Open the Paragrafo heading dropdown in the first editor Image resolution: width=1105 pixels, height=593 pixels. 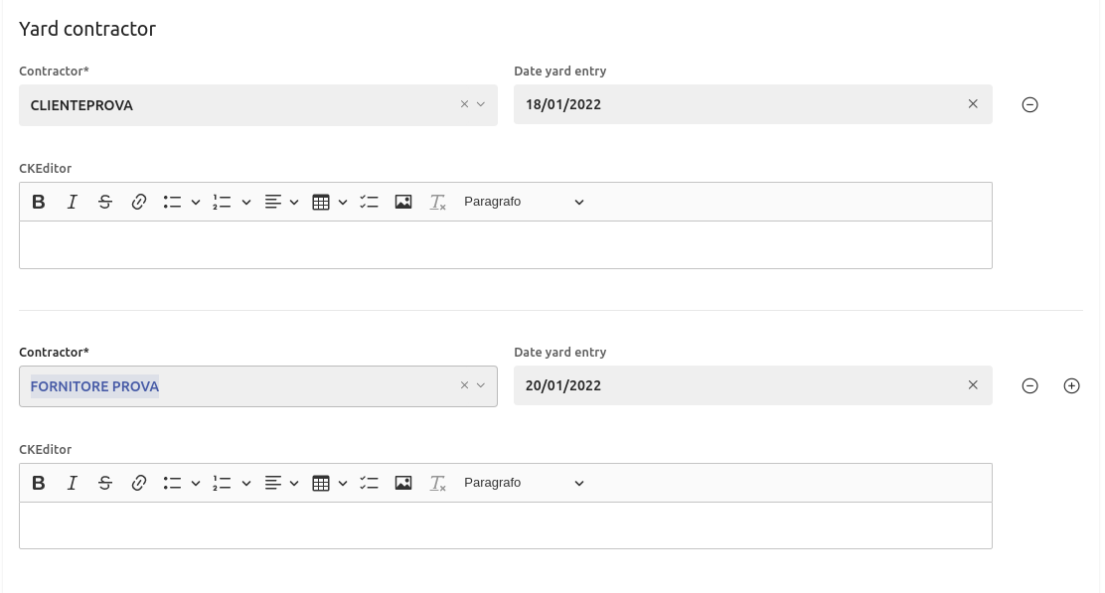[x=524, y=202]
